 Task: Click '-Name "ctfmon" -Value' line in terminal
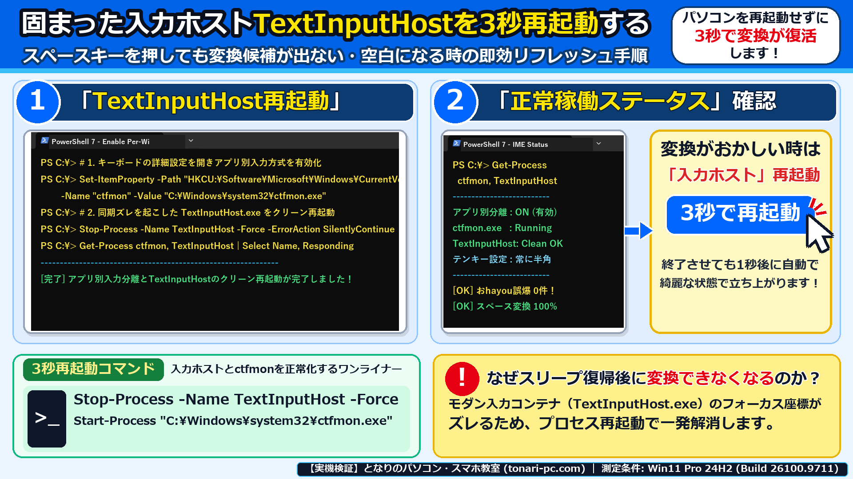tap(194, 196)
